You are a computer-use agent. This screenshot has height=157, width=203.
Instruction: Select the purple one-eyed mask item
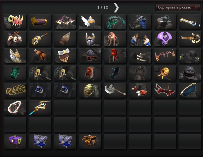tap(165, 39)
